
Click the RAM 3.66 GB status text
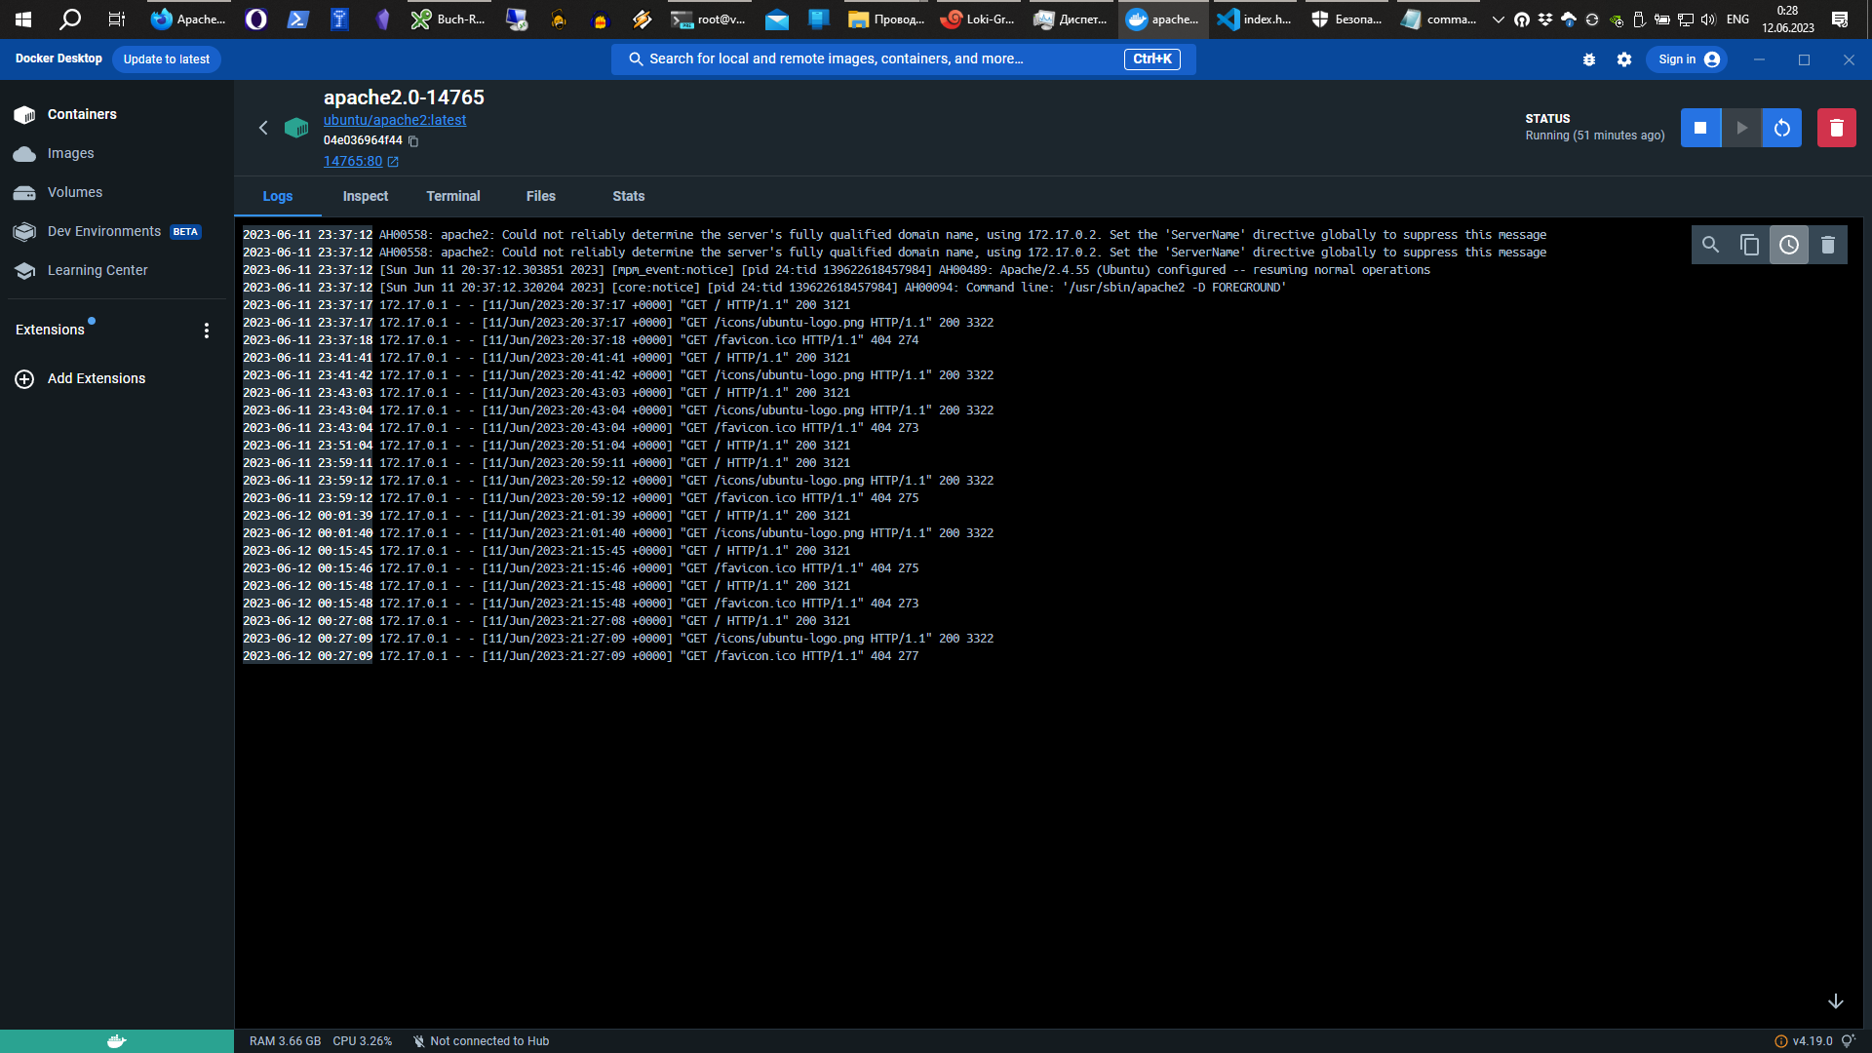coord(285,1041)
